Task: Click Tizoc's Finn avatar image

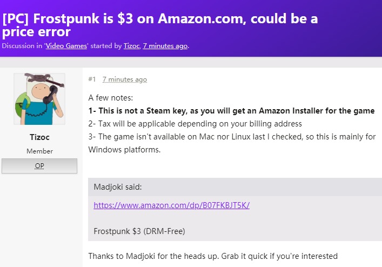Action: click(39, 99)
